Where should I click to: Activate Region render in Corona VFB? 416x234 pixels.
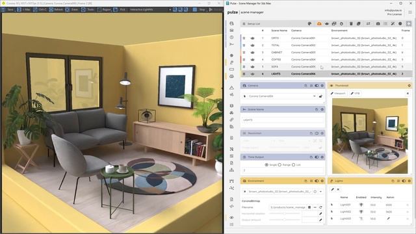pos(104,10)
